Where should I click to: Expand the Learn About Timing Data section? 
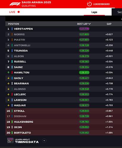(x=44, y=141)
